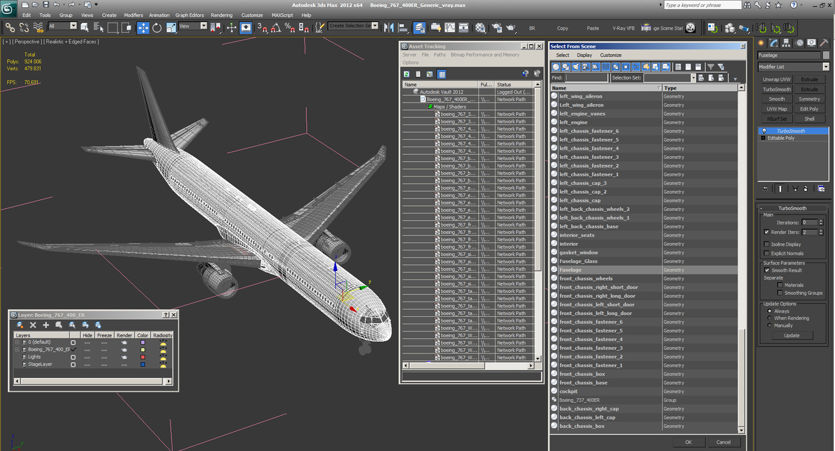The width and height of the screenshot is (835, 451).
Task: Open Select by Name tool
Action: (99, 27)
